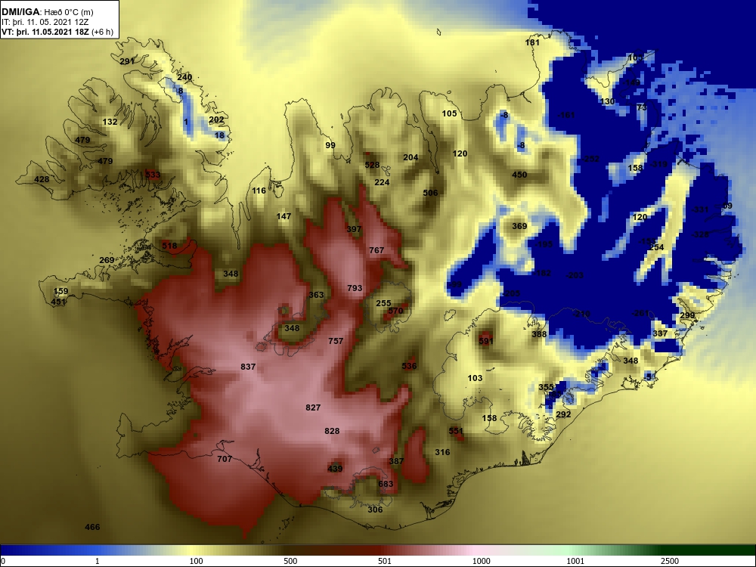Select the map value '707'
The image size is (756, 567).
225,459
